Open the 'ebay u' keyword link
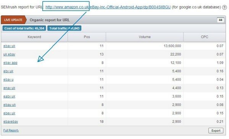229x139 pixels. pyautogui.click(x=8, y=79)
